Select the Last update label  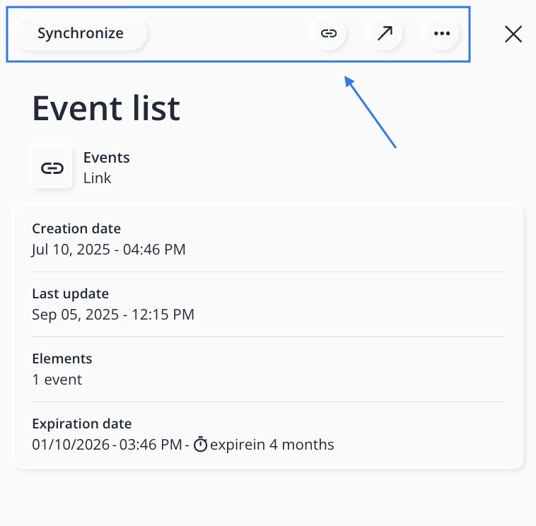pyautogui.click(x=70, y=293)
